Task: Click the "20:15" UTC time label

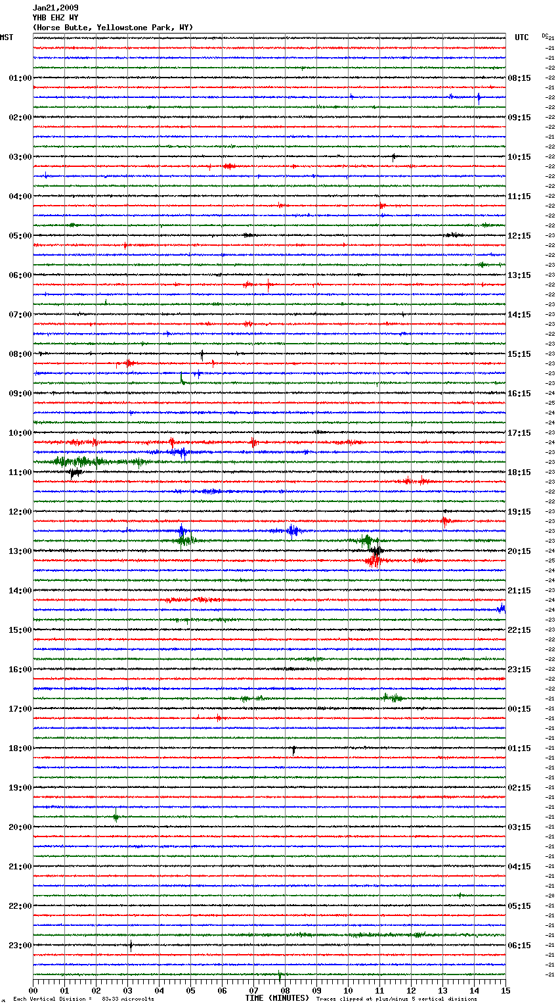Action: [x=519, y=551]
